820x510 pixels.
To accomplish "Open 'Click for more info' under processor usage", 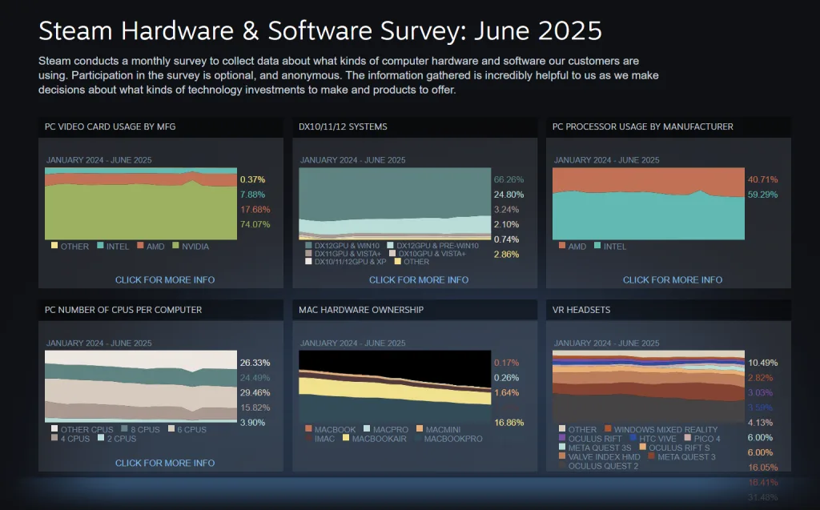I will [673, 280].
